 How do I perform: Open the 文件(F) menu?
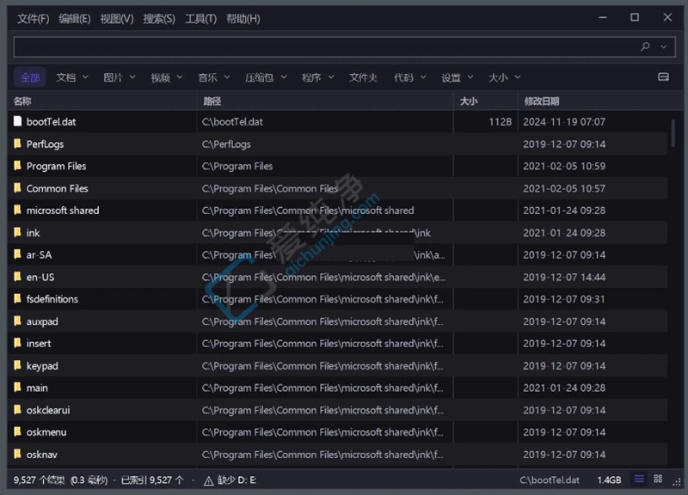coord(33,19)
